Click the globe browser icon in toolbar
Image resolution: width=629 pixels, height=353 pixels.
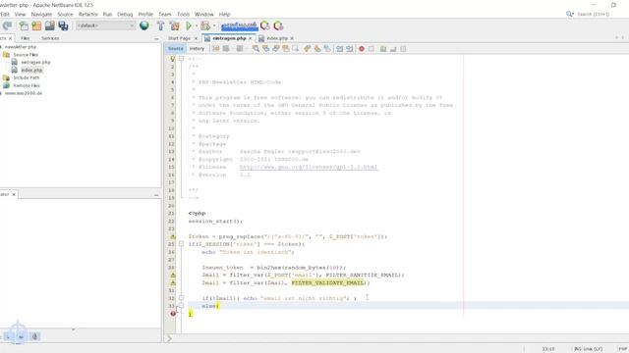point(144,25)
